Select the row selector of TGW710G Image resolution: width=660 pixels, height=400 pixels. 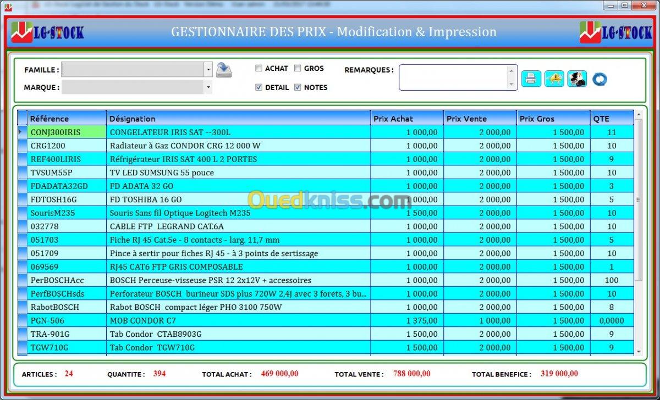coord(22,348)
